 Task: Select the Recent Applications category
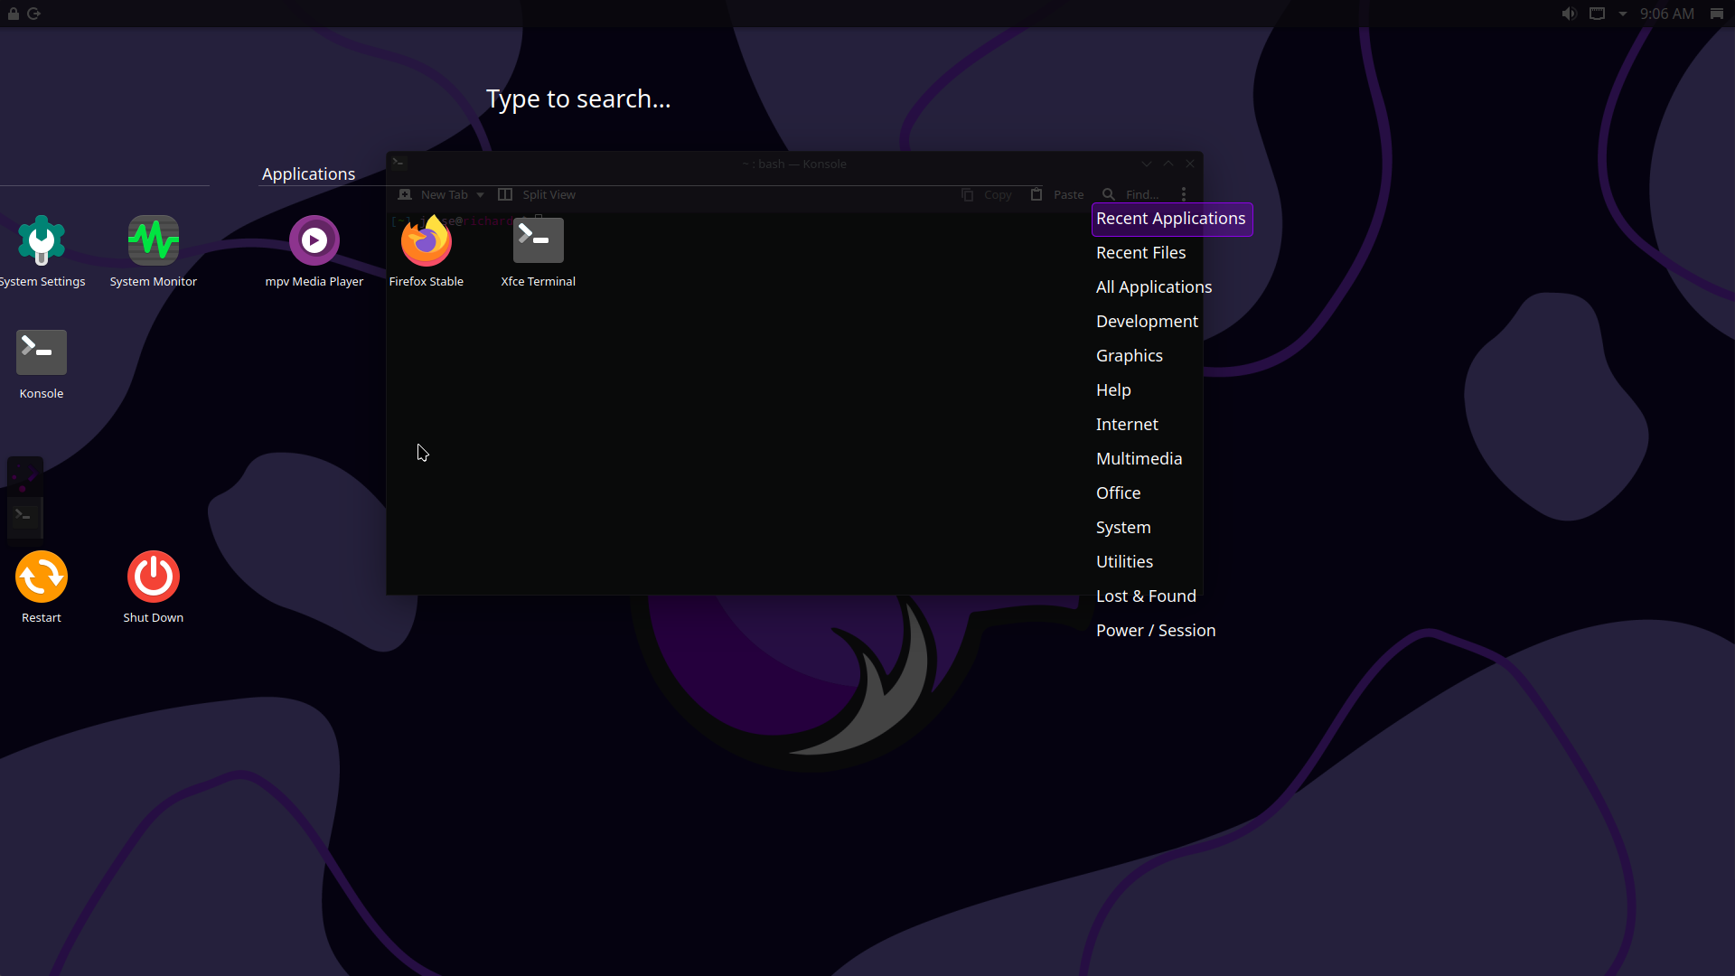(x=1171, y=219)
